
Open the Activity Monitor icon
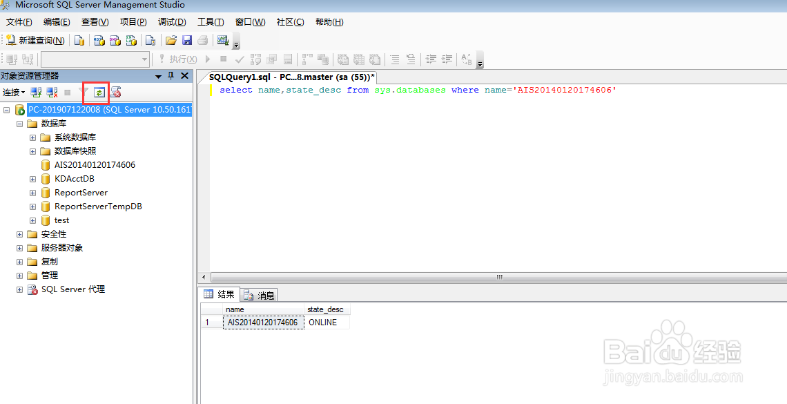pyautogui.click(x=223, y=41)
